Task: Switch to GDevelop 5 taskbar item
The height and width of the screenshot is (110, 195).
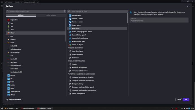Action: [45, 109]
